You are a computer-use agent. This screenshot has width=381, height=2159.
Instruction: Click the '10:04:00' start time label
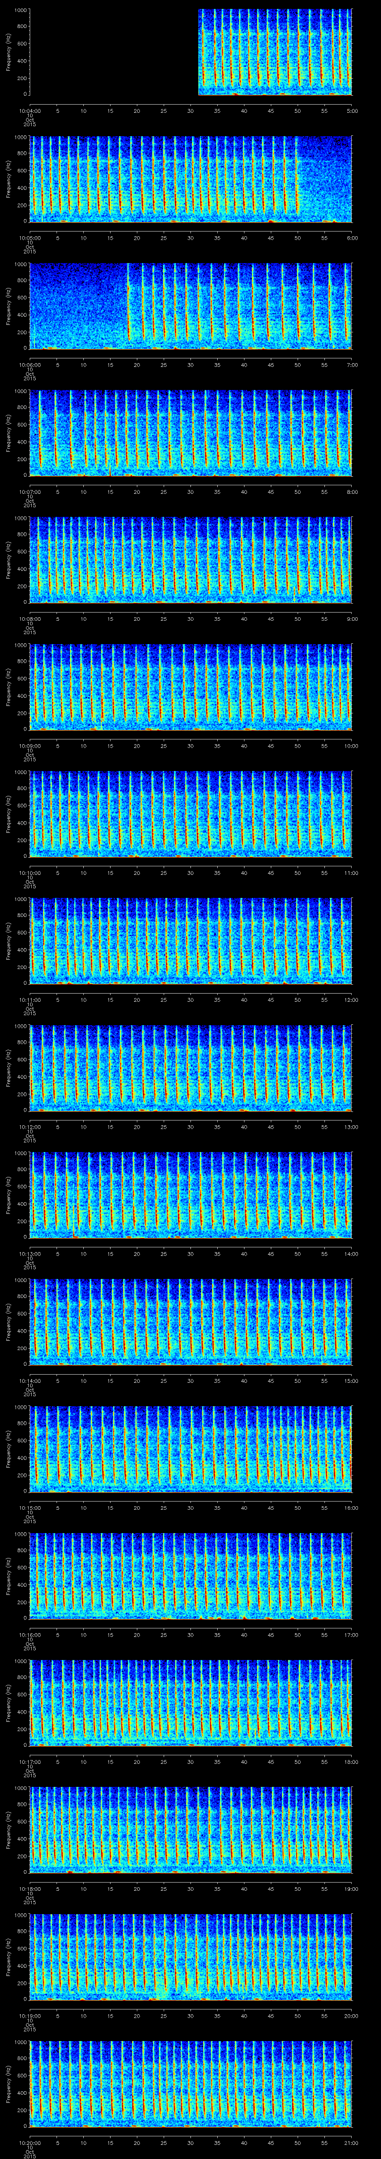pyautogui.click(x=30, y=111)
